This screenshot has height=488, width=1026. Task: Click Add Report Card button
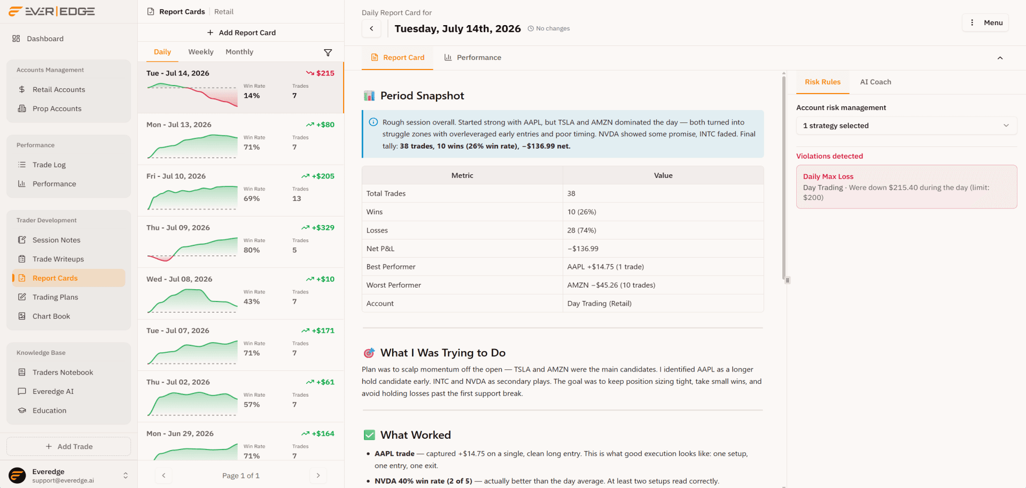[241, 33]
